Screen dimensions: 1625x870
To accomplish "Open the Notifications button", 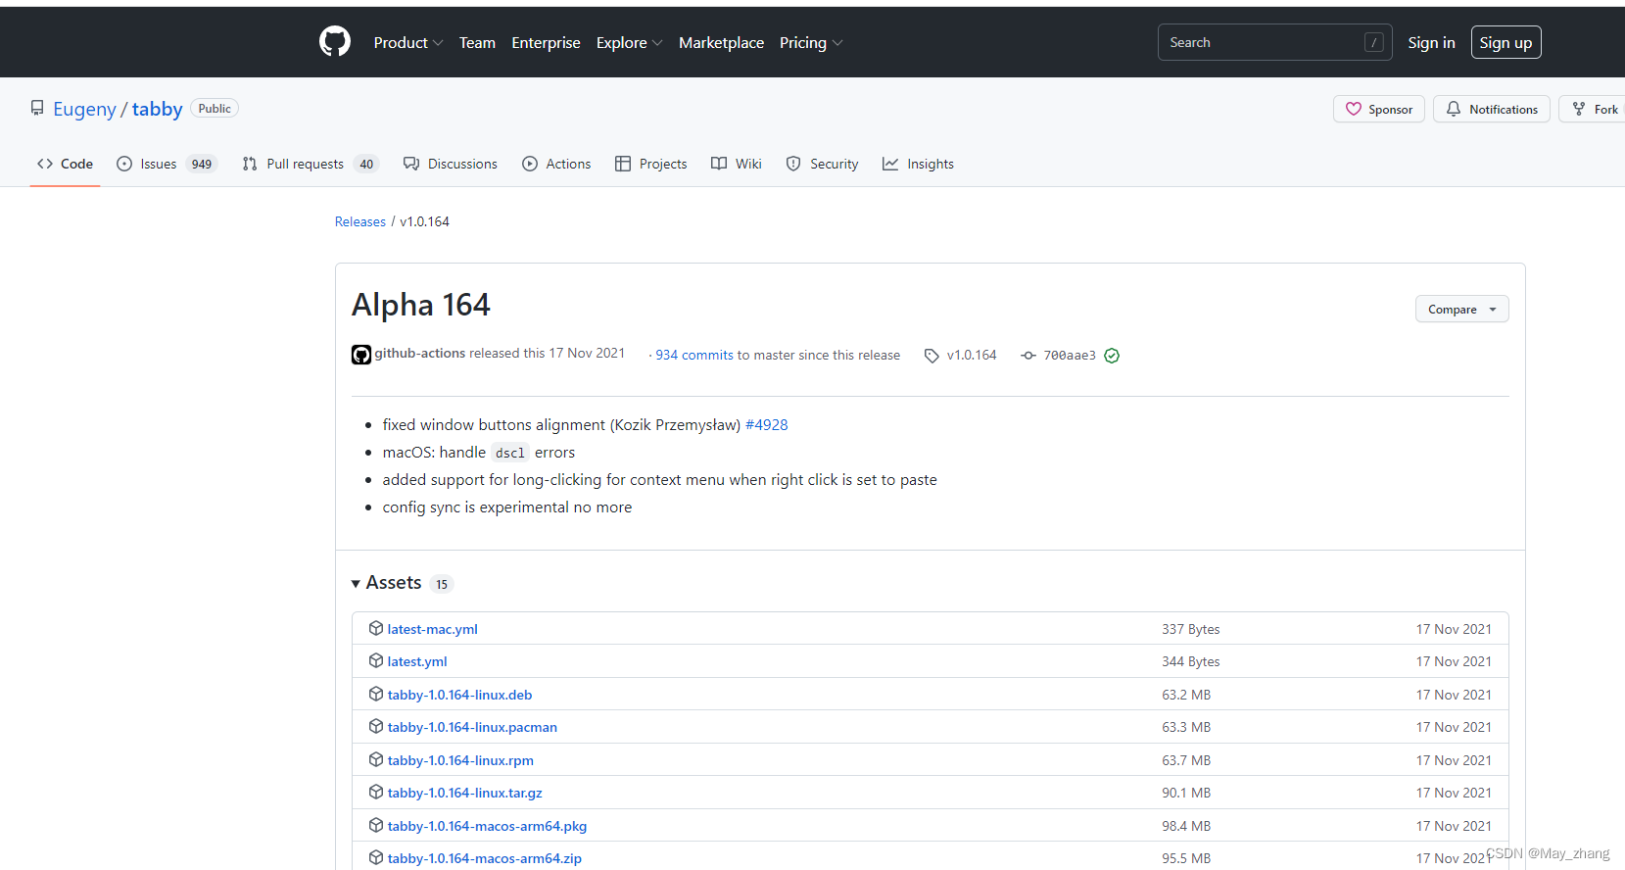I will pyautogui.click(x=1492, y=109).
